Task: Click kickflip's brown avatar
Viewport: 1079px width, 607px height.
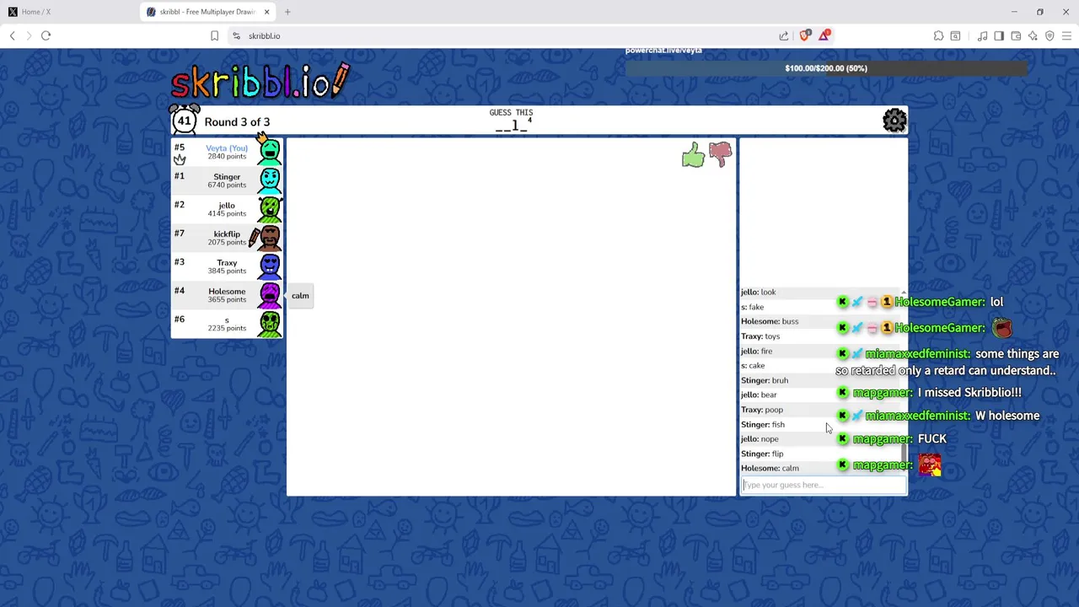Action: pos(268,238)
